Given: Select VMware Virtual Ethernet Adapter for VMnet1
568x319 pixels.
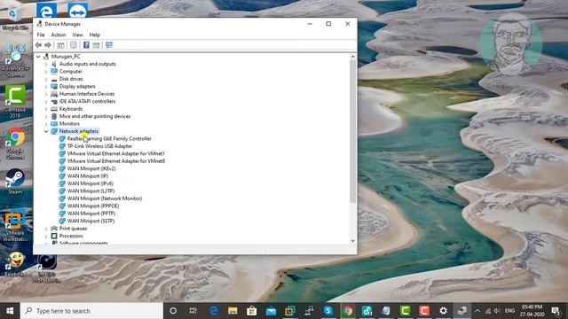Looking at the screenshot, I should (116, 153).
